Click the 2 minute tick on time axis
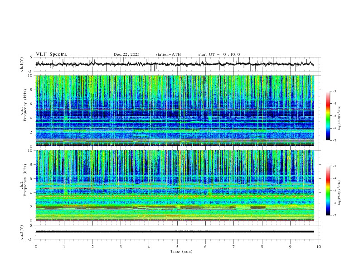This screenshot has height=277, width=359. point(92,247)
